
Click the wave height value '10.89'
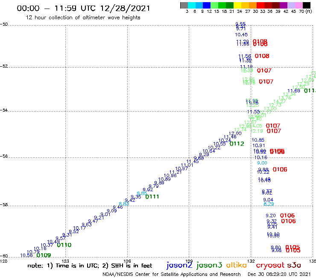164,179
